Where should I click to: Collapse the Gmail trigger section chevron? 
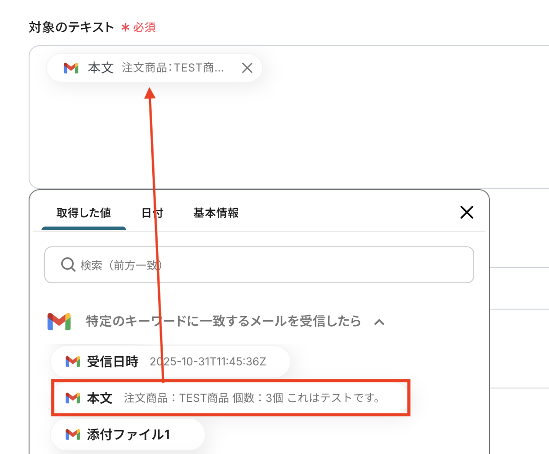coord(379,322)
